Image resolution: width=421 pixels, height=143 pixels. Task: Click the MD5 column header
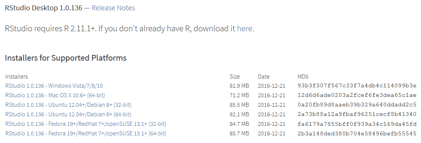coord(303,77)
